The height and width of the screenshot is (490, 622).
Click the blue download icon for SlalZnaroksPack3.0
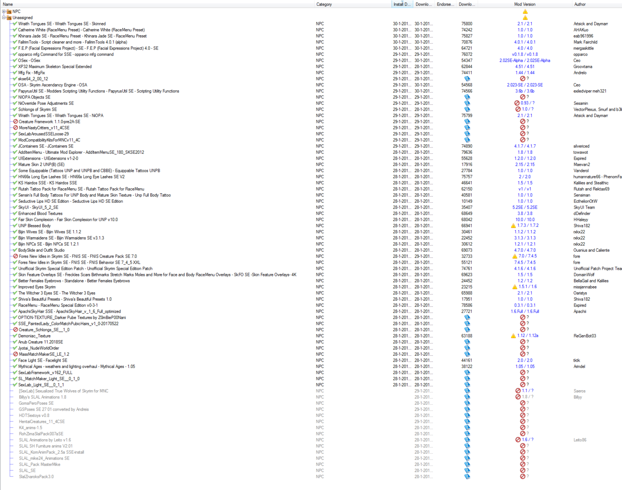pos(467,477)
